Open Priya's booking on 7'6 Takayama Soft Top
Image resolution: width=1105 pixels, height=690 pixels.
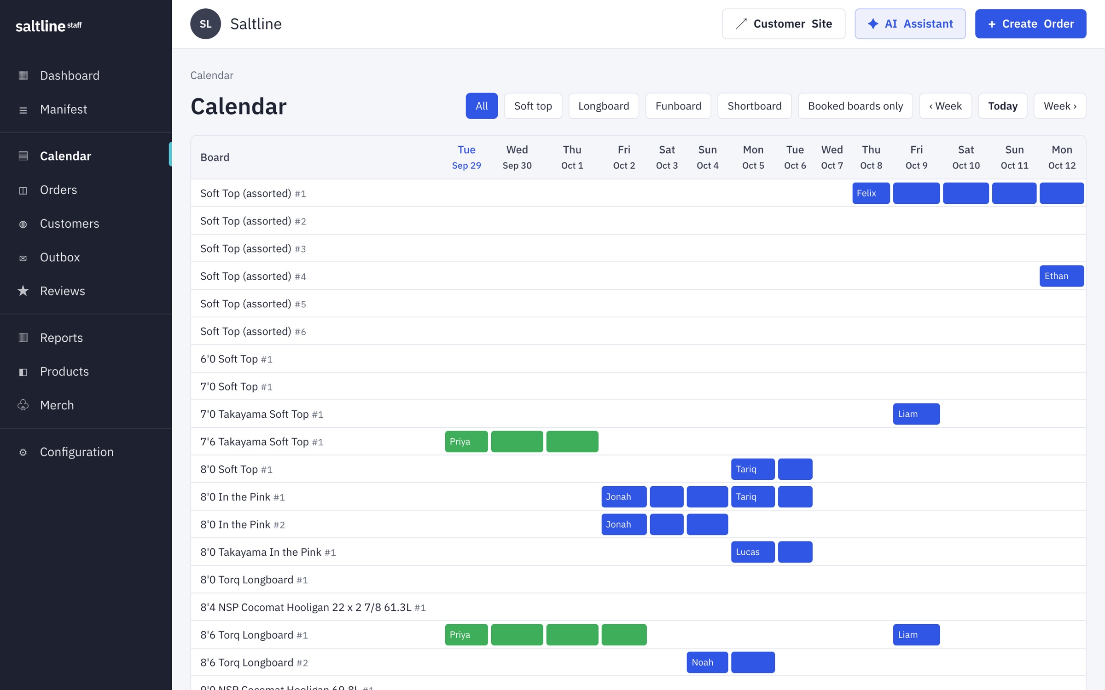click(x=466, y=442)
